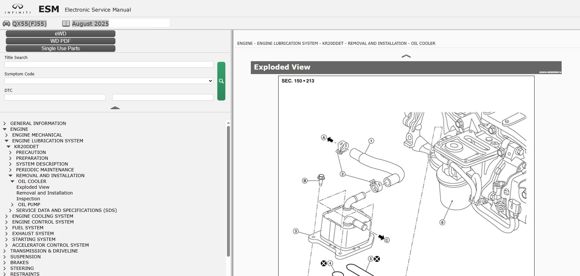Screen dimensions: 580x276
Task: Select EXHAUST SYSTEM entry
Action: pos(33,233)
